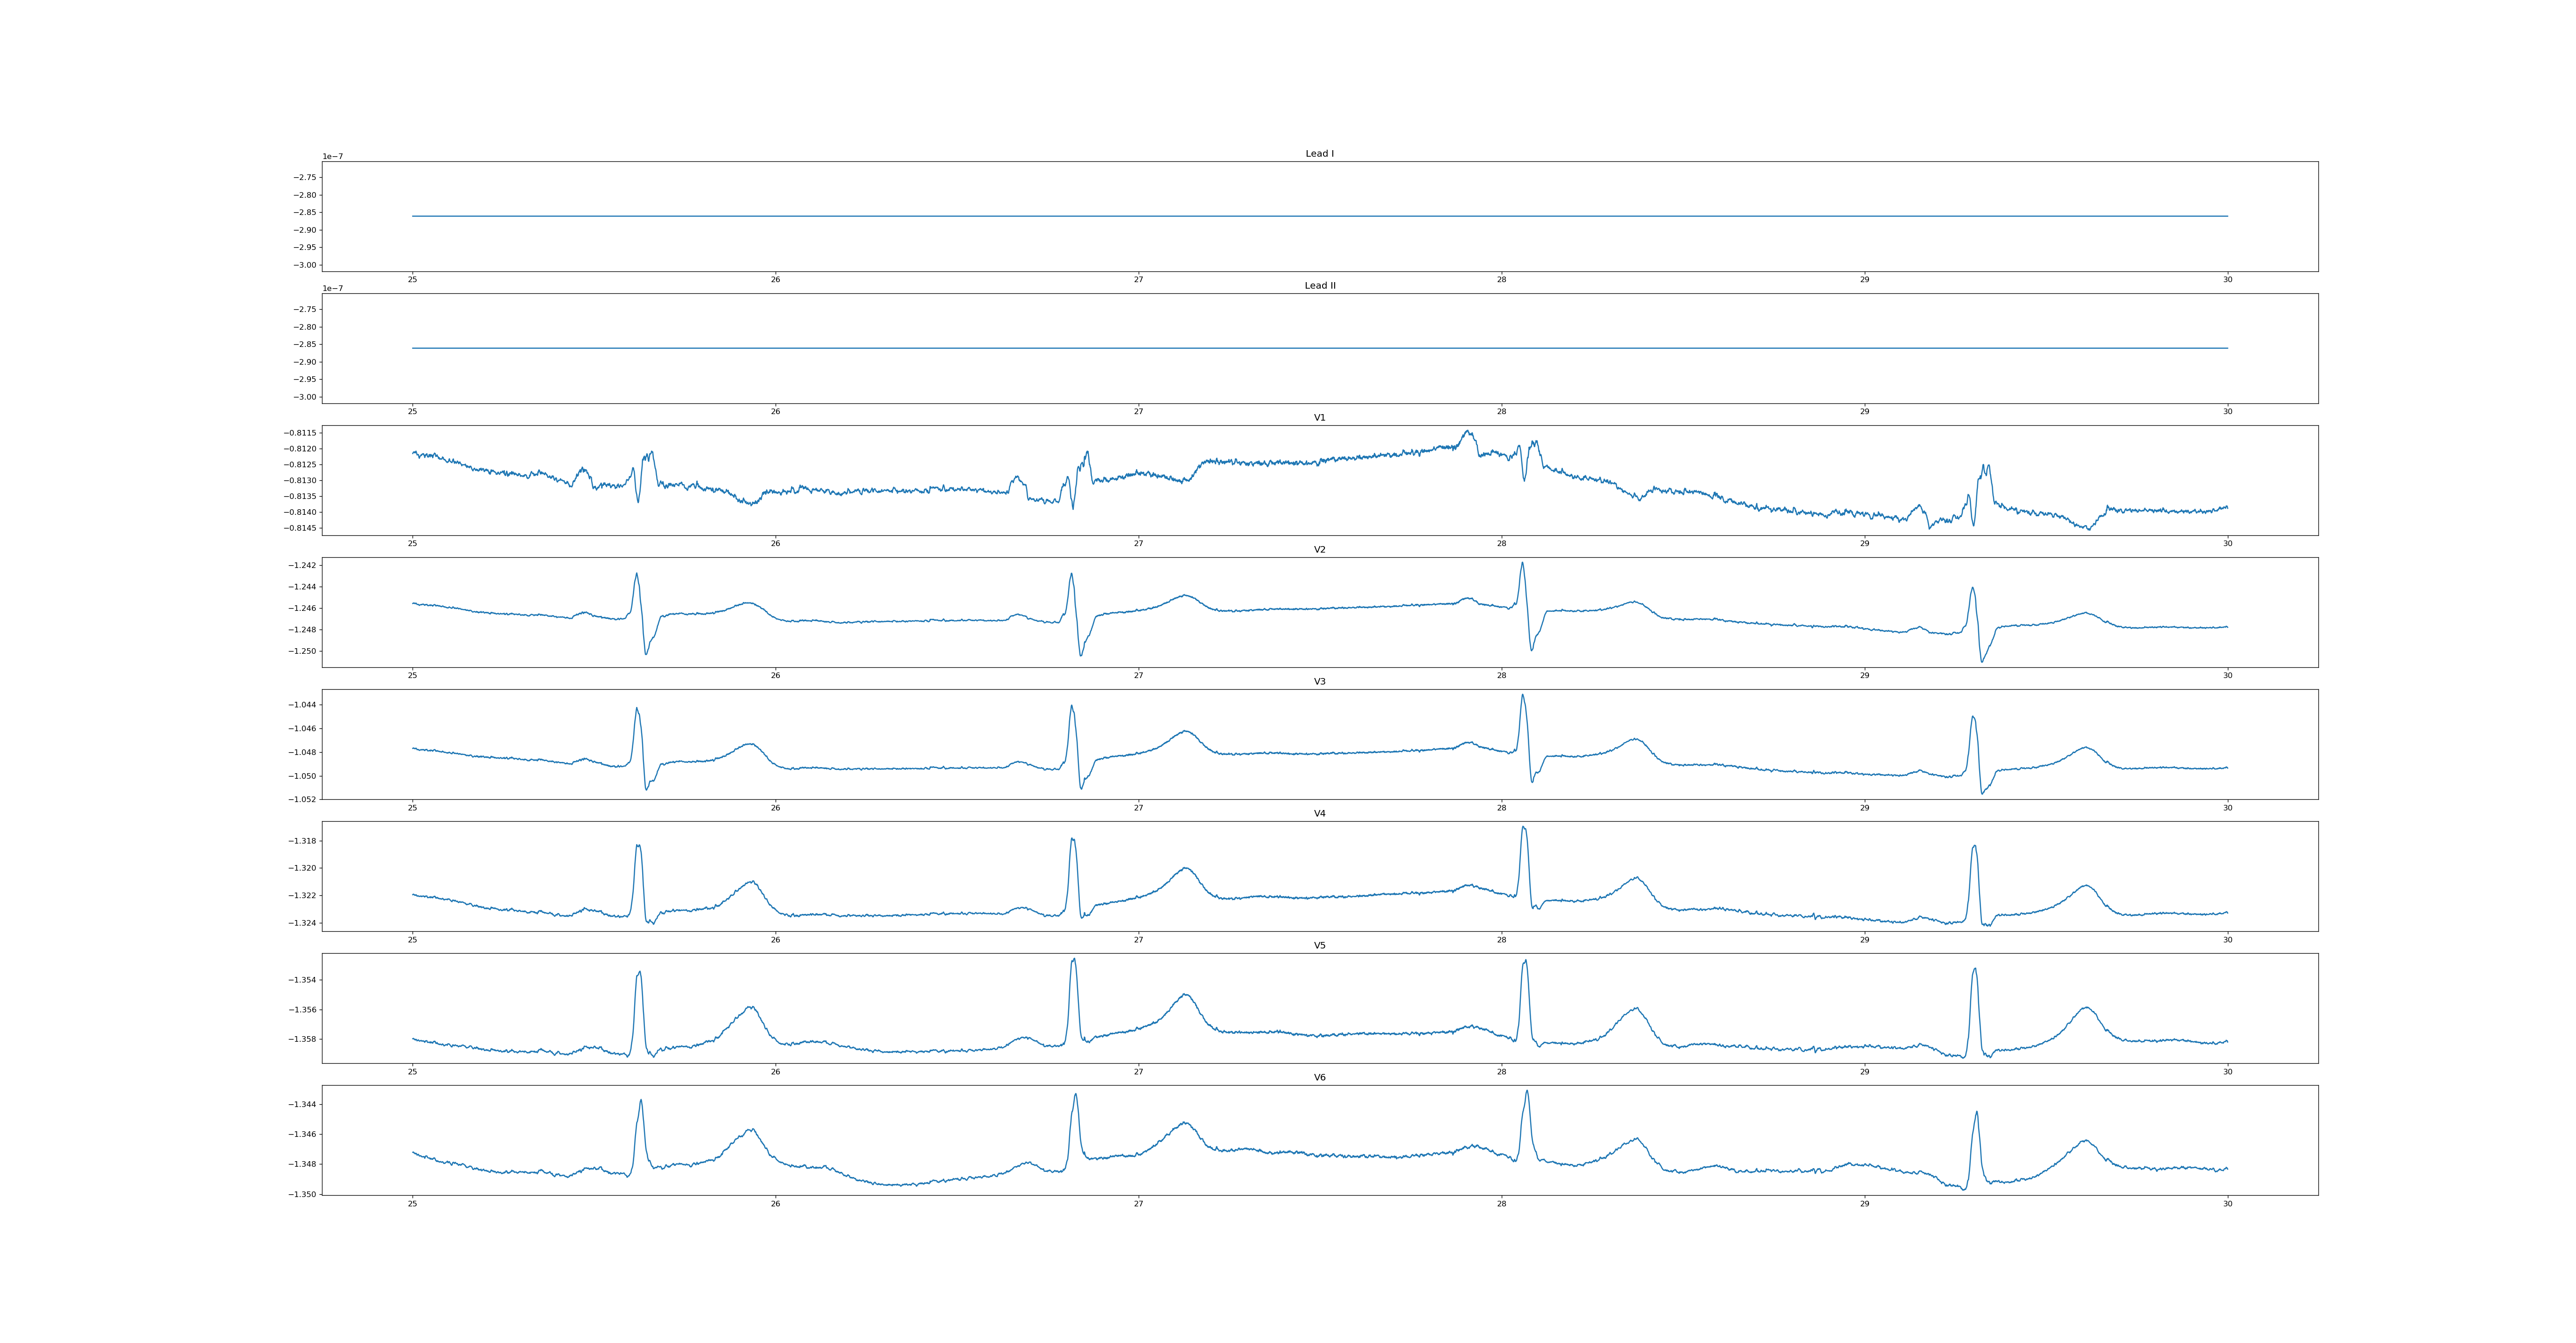Click x-axis tick label 25 below V3 plot
The height and width of the screenshot is (1343, 2576).
[x=412, y=807]
